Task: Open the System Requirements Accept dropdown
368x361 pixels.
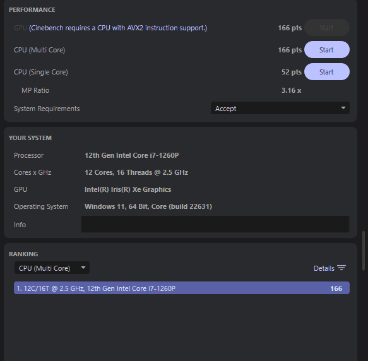Action: pyautogui.click(x=280, y=108)
